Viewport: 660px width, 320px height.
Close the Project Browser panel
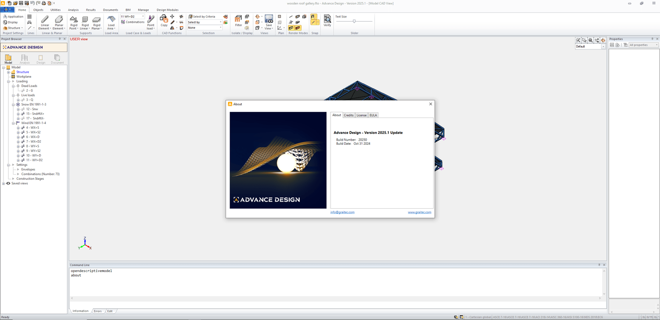pyautogui.click(x=65, y=39)
